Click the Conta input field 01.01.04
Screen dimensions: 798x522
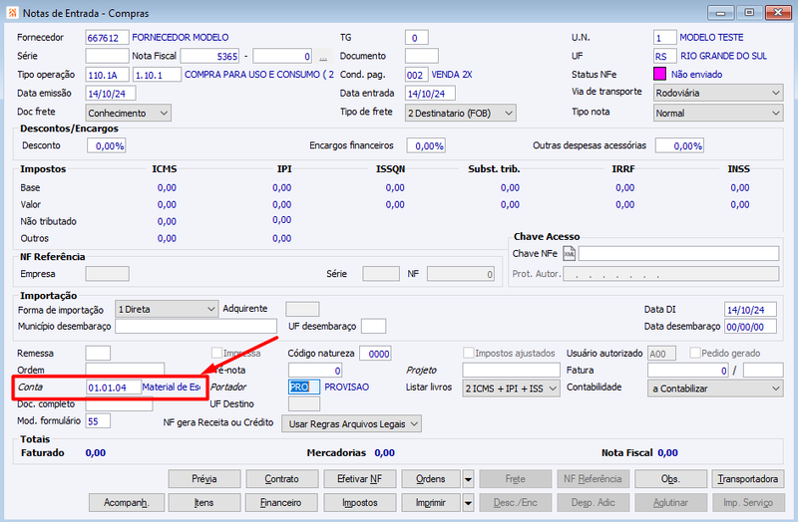114,388
